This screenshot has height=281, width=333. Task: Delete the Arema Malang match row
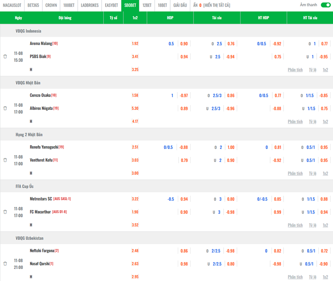pyautogui.click(x=5, y=57)
